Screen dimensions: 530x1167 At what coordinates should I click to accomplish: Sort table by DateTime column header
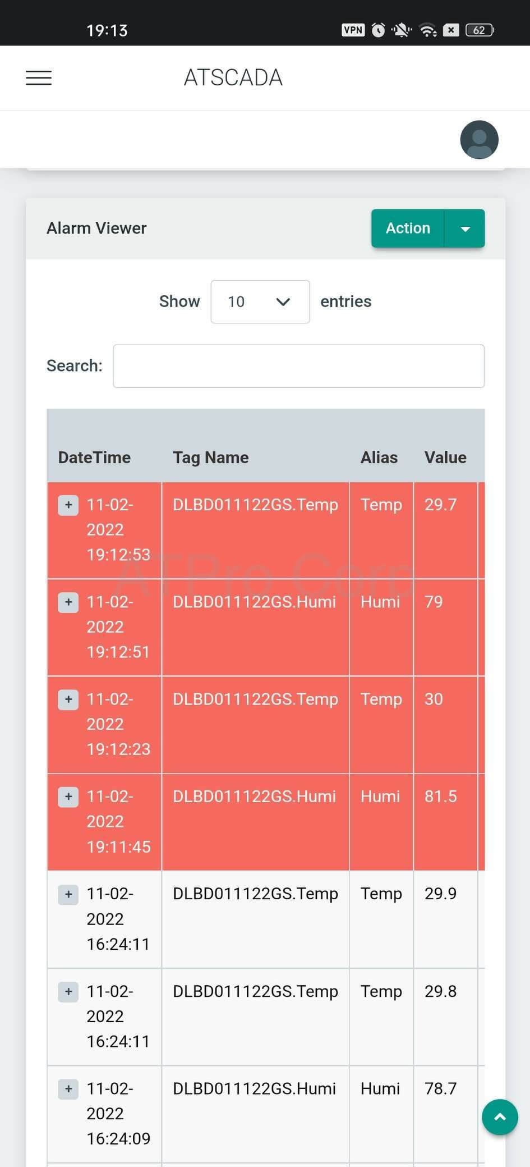(94, 457)
